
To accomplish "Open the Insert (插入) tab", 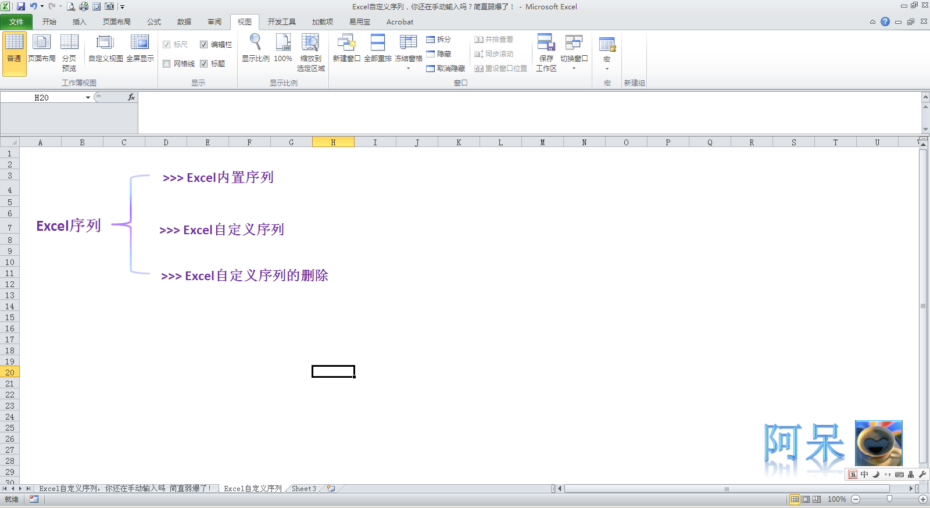I will [x=80, y=22].
